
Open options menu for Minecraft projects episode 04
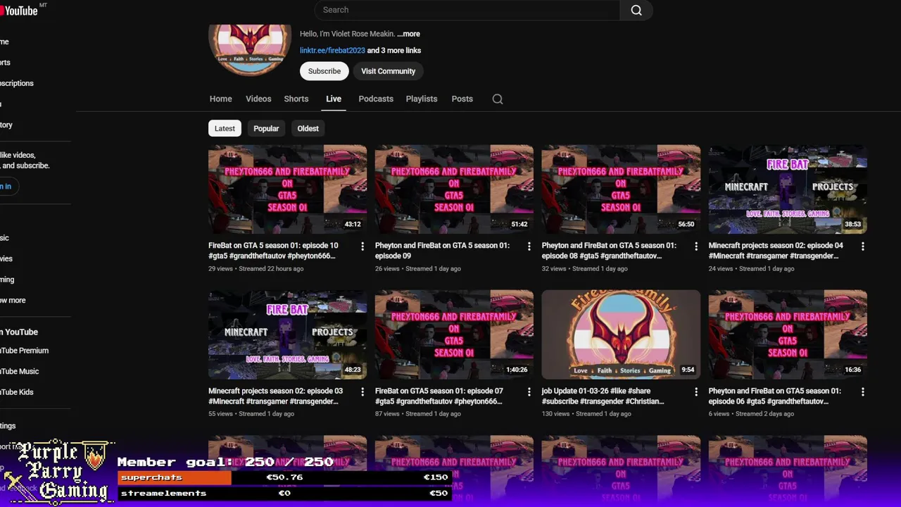[x=863, y=246]
